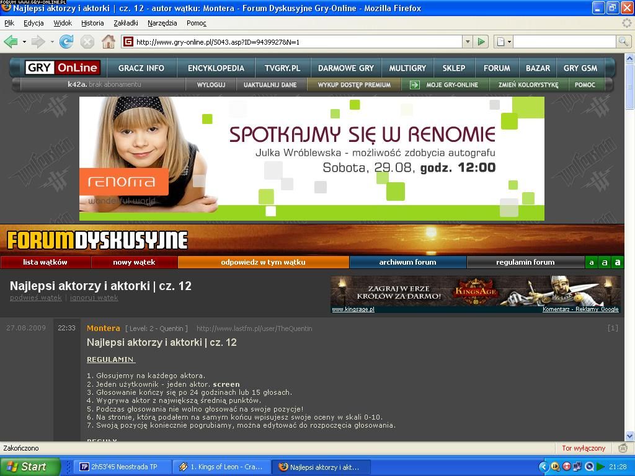Open the Narzędzia menu
Screen dimensions: 635x476
click(x=162, y=23)
